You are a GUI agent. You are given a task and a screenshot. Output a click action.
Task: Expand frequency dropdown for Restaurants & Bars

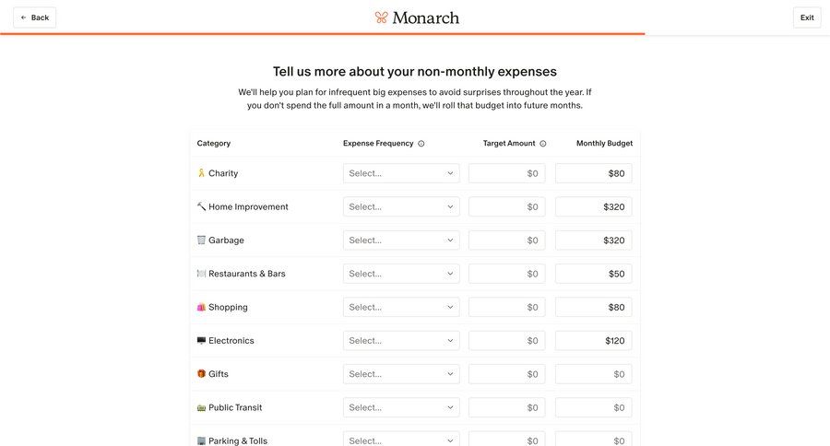(x=401, y=274)
